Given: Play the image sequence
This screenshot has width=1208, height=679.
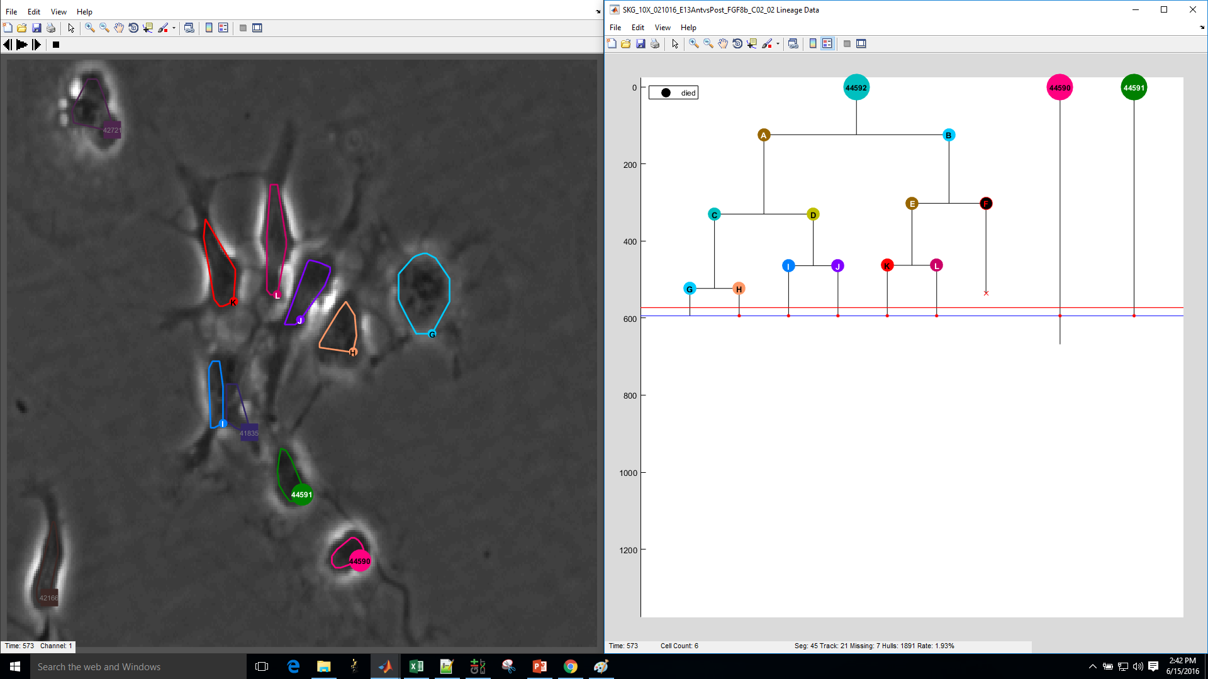Looking at the screenshot, I should 21,45.
